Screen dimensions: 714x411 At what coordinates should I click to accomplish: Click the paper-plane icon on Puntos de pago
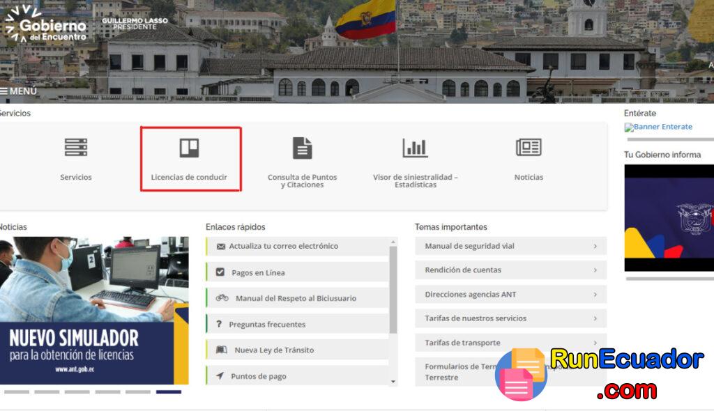pos(220,375)
